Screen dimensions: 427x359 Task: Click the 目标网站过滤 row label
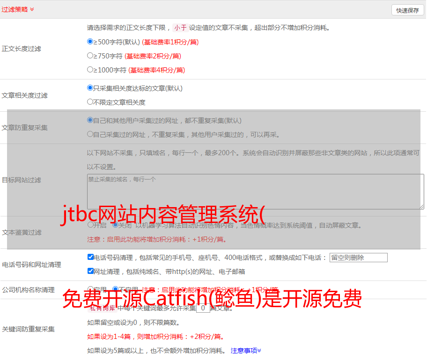pos(22,180)
